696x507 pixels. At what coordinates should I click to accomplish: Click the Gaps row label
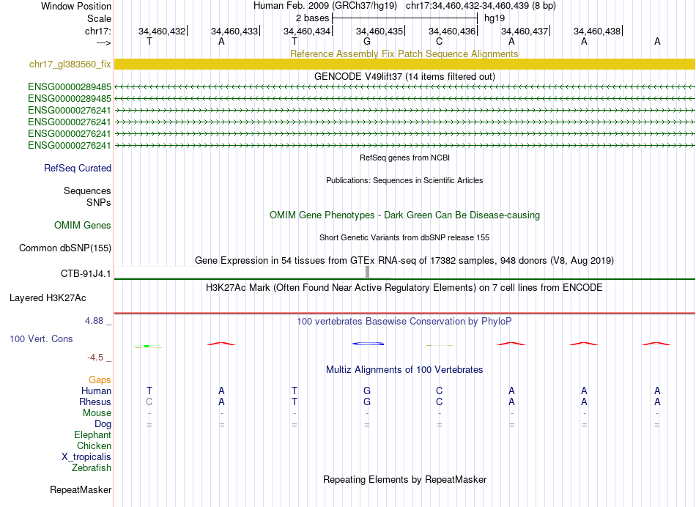[x=100, y=380]
